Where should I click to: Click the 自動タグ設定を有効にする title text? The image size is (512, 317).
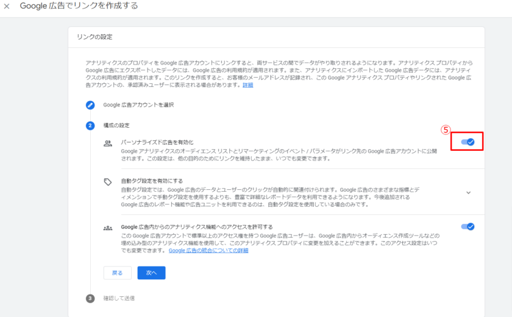click(152, 181)
